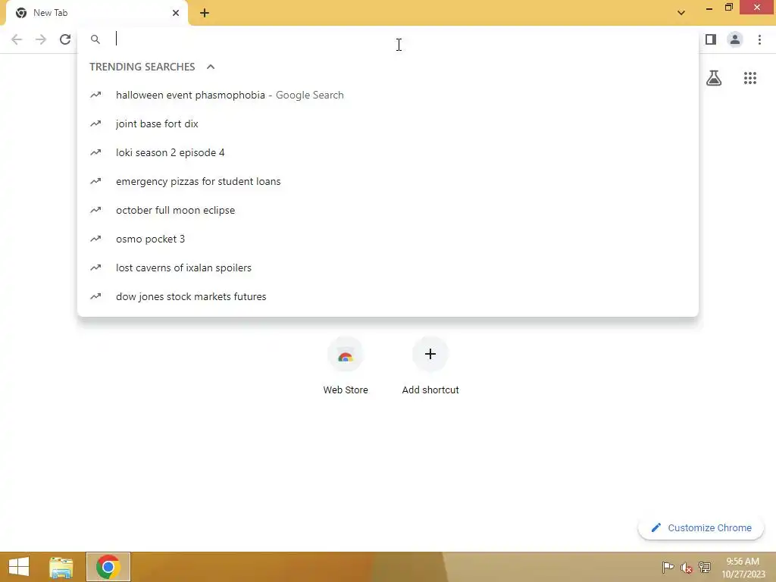The height and width of the screenshot is (582, 776).
Task: Close the New Tab tab
Action: 176,13
